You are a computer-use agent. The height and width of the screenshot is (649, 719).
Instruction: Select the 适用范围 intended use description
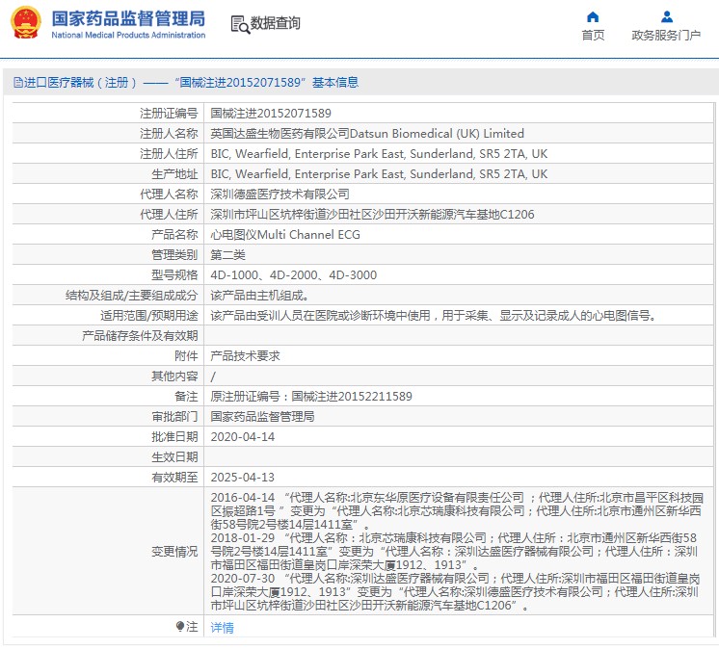pos(435,316)
